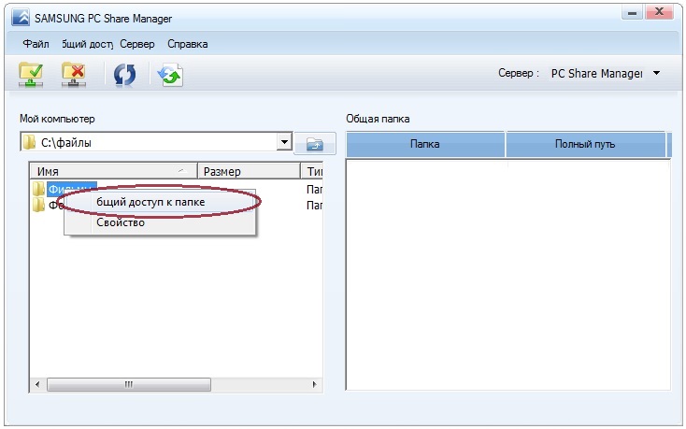Click the share folder icon with green checkmark

point(31,75)
